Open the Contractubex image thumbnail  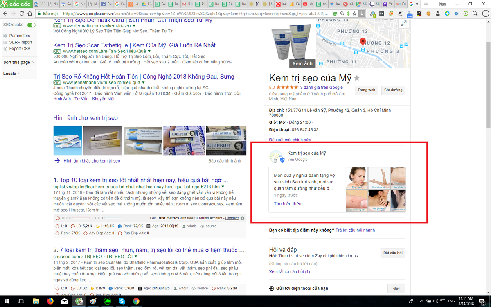pyautogui.click(x=102, y=140)
